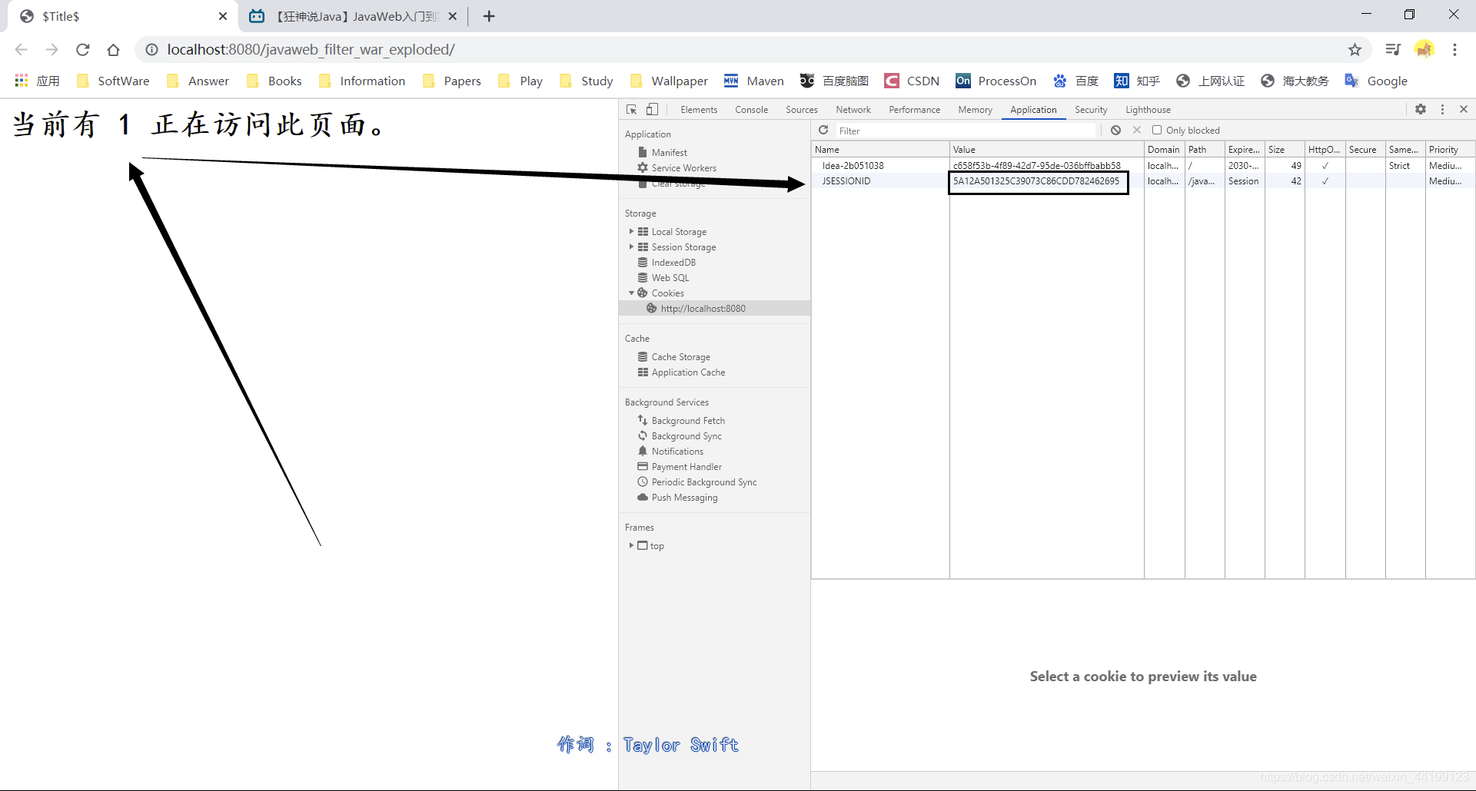View site information icon in address bar
Screen dimensions: 1476x791
(152, 50)
